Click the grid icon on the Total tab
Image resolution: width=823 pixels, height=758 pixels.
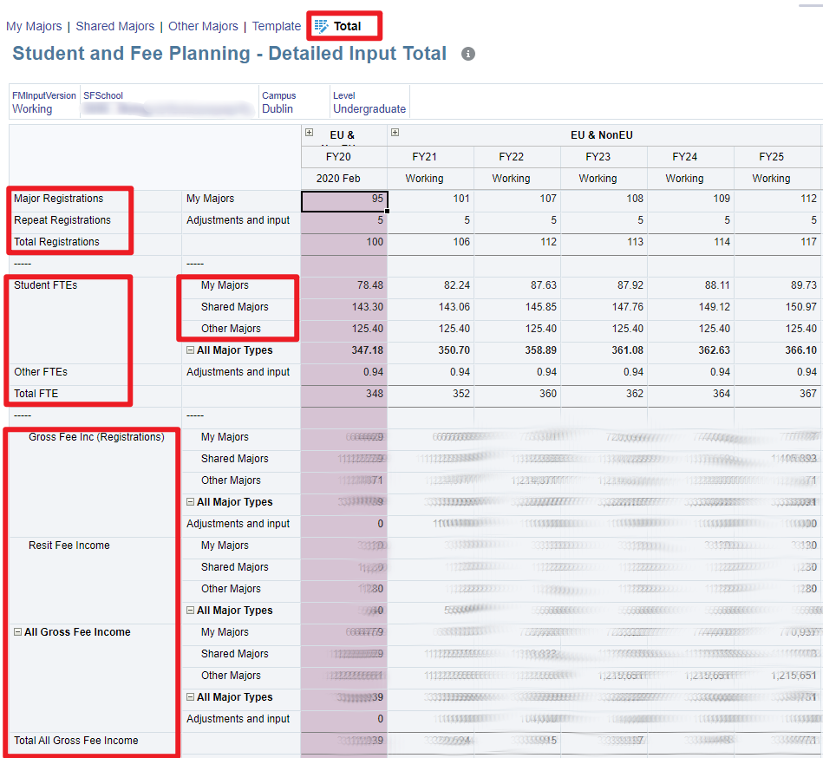[322, 26]
